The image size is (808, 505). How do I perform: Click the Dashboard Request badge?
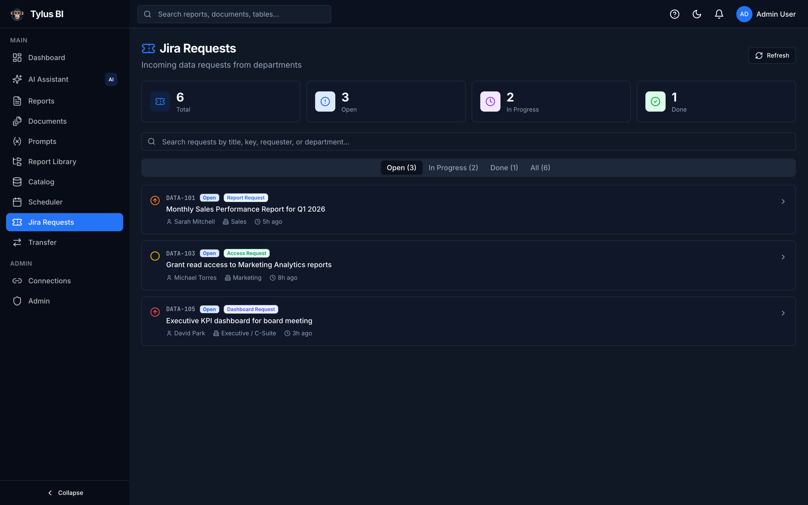coord(251,309)
